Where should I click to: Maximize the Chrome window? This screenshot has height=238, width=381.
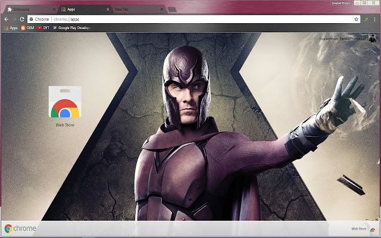point(364,3)
